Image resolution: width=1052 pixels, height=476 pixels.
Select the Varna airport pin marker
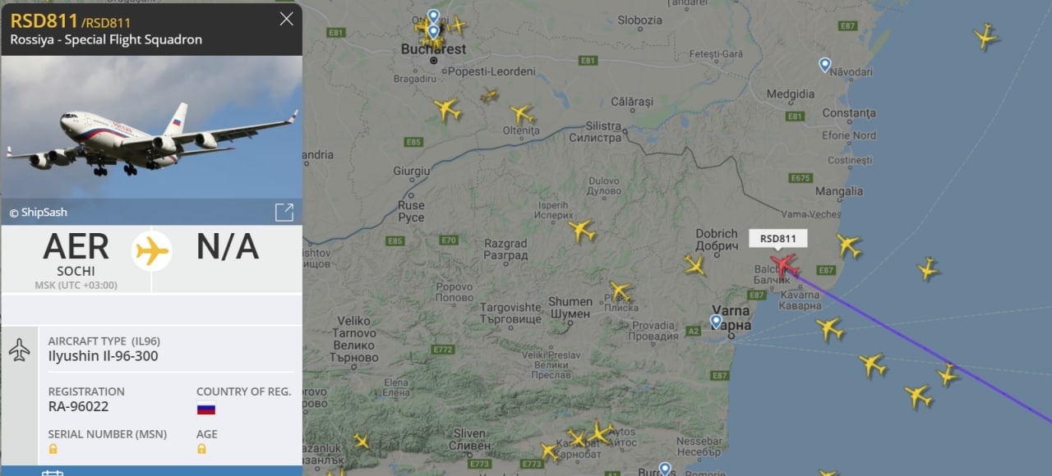point(716,322)
